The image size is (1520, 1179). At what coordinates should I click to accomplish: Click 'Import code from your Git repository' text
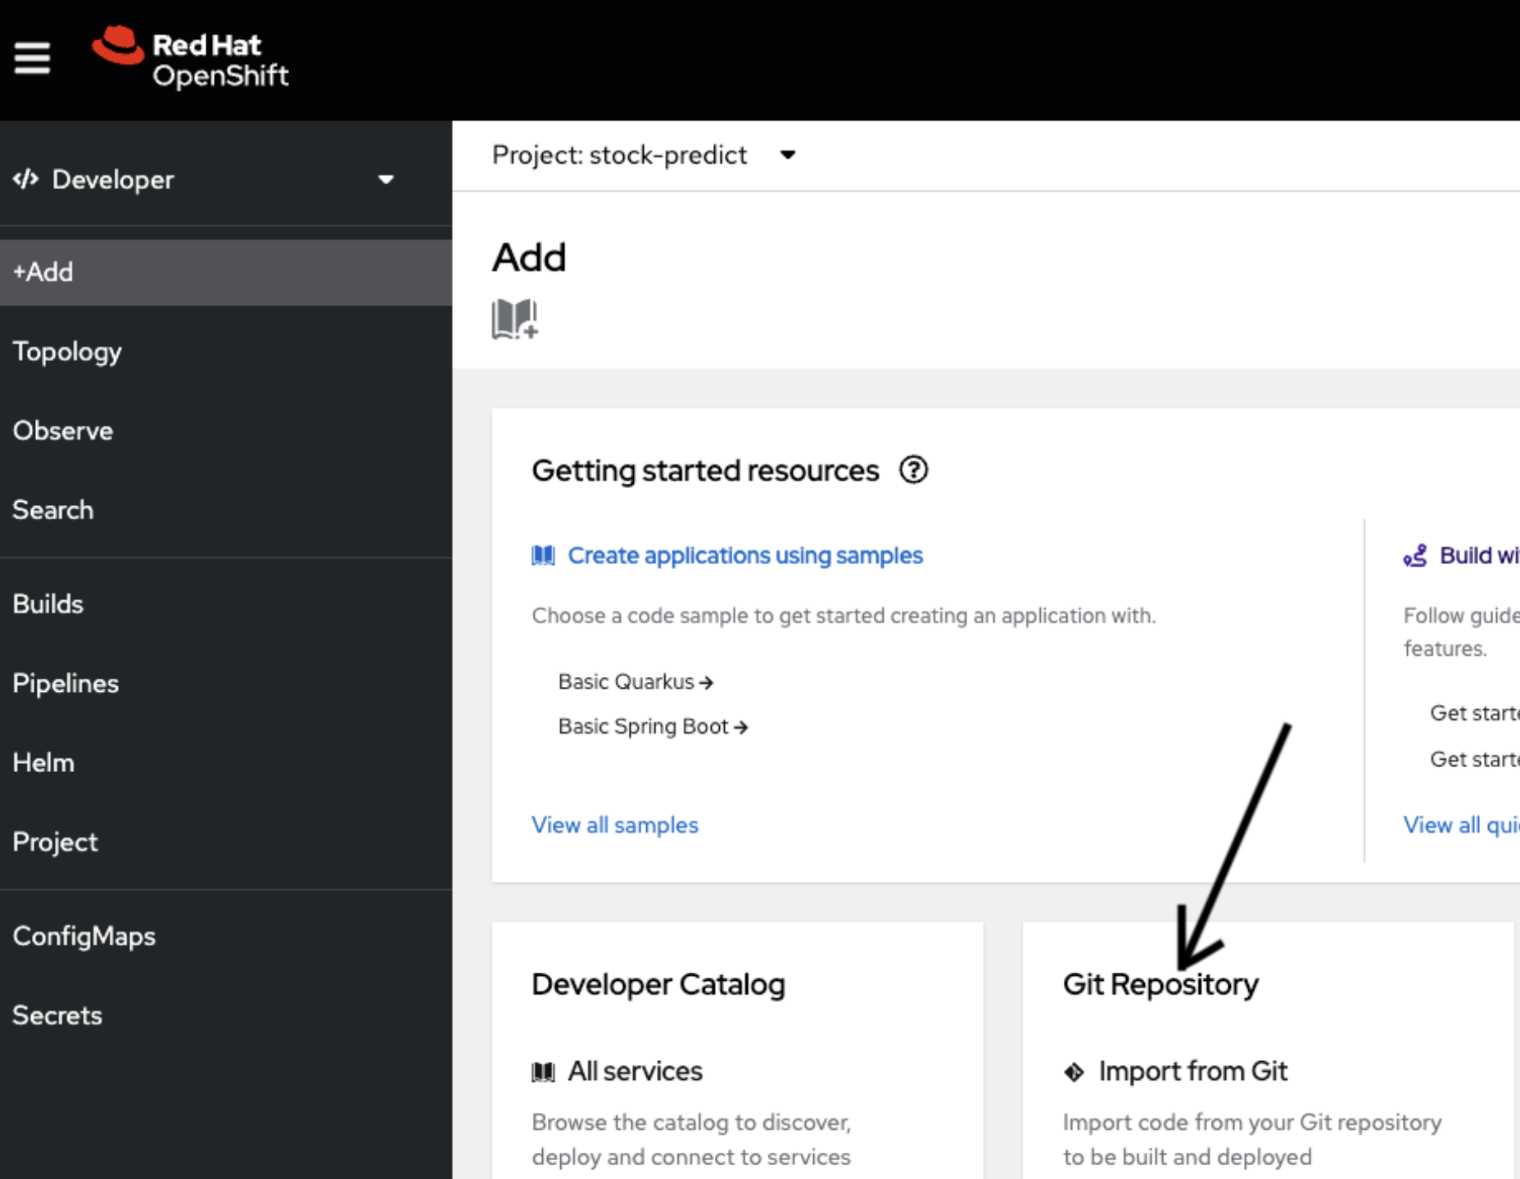tap(1252, 1139)
